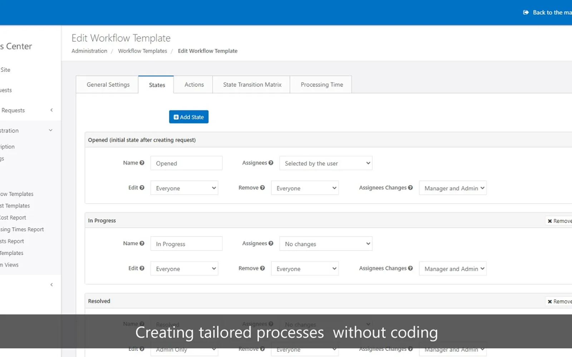
Task: Click help icon beside In Progress Edit
Action: point(142,268)
